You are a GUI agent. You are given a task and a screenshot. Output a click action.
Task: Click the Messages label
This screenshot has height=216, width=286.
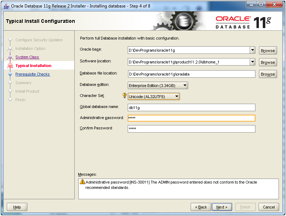87,174
